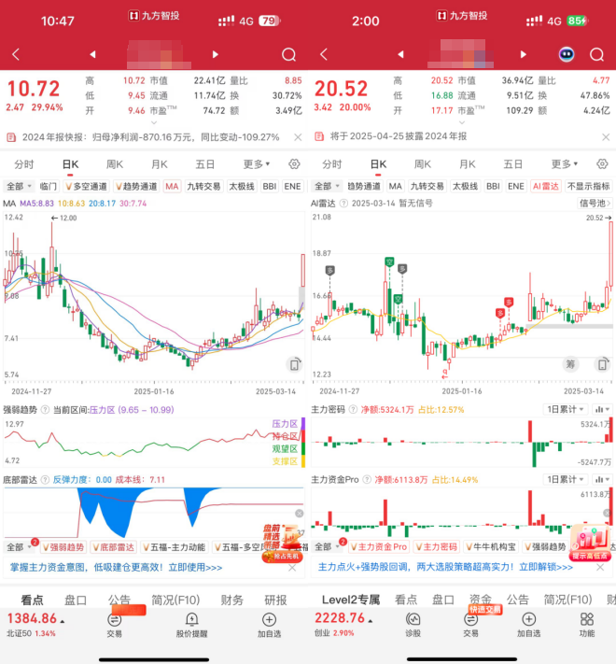616x664 pixels.
Task: Tap 加自选 icon in right bottom bar
Action: 529,625
